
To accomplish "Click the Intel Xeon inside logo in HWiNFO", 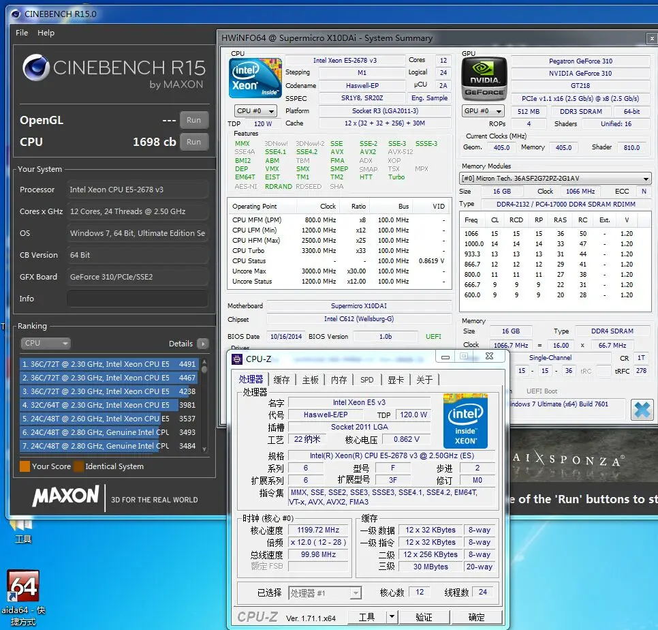I will pos(255,78).
